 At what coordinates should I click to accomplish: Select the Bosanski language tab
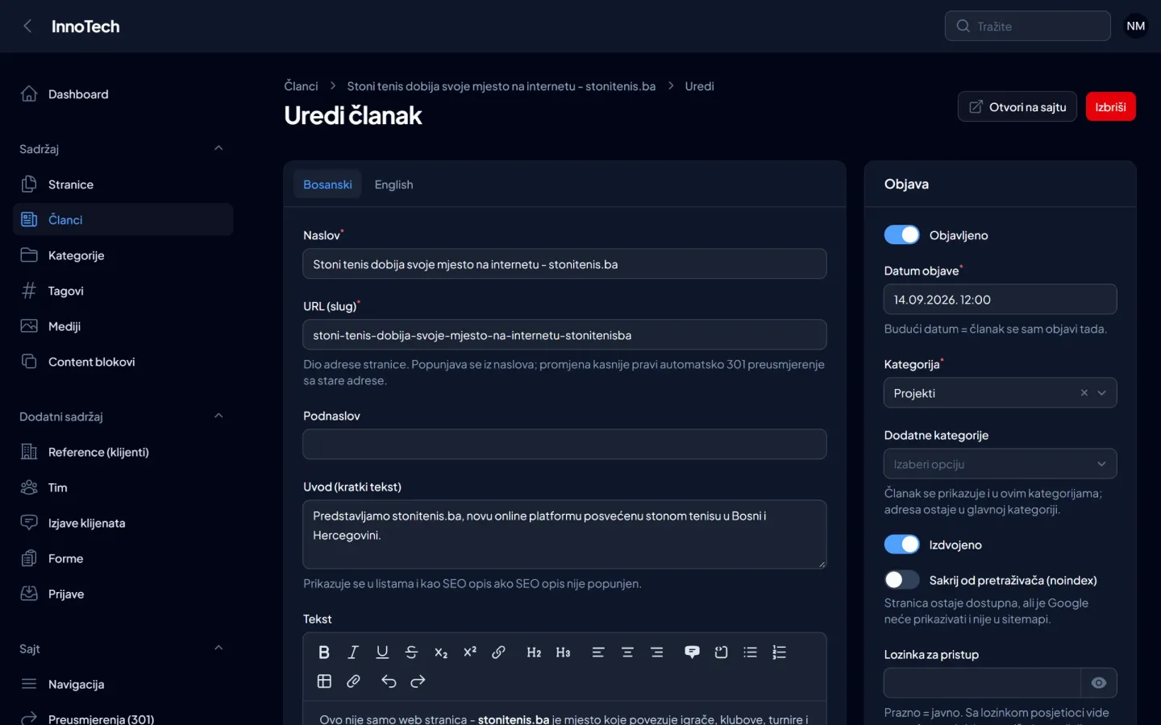327,184
